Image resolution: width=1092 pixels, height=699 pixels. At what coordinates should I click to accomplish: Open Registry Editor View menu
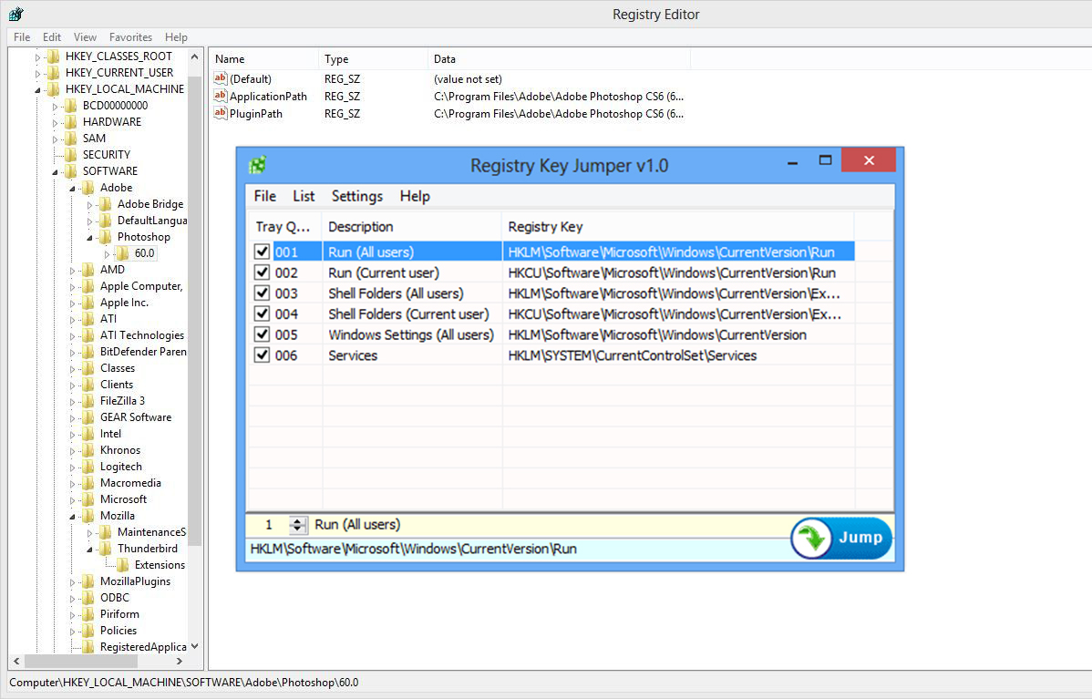[85, 36]
